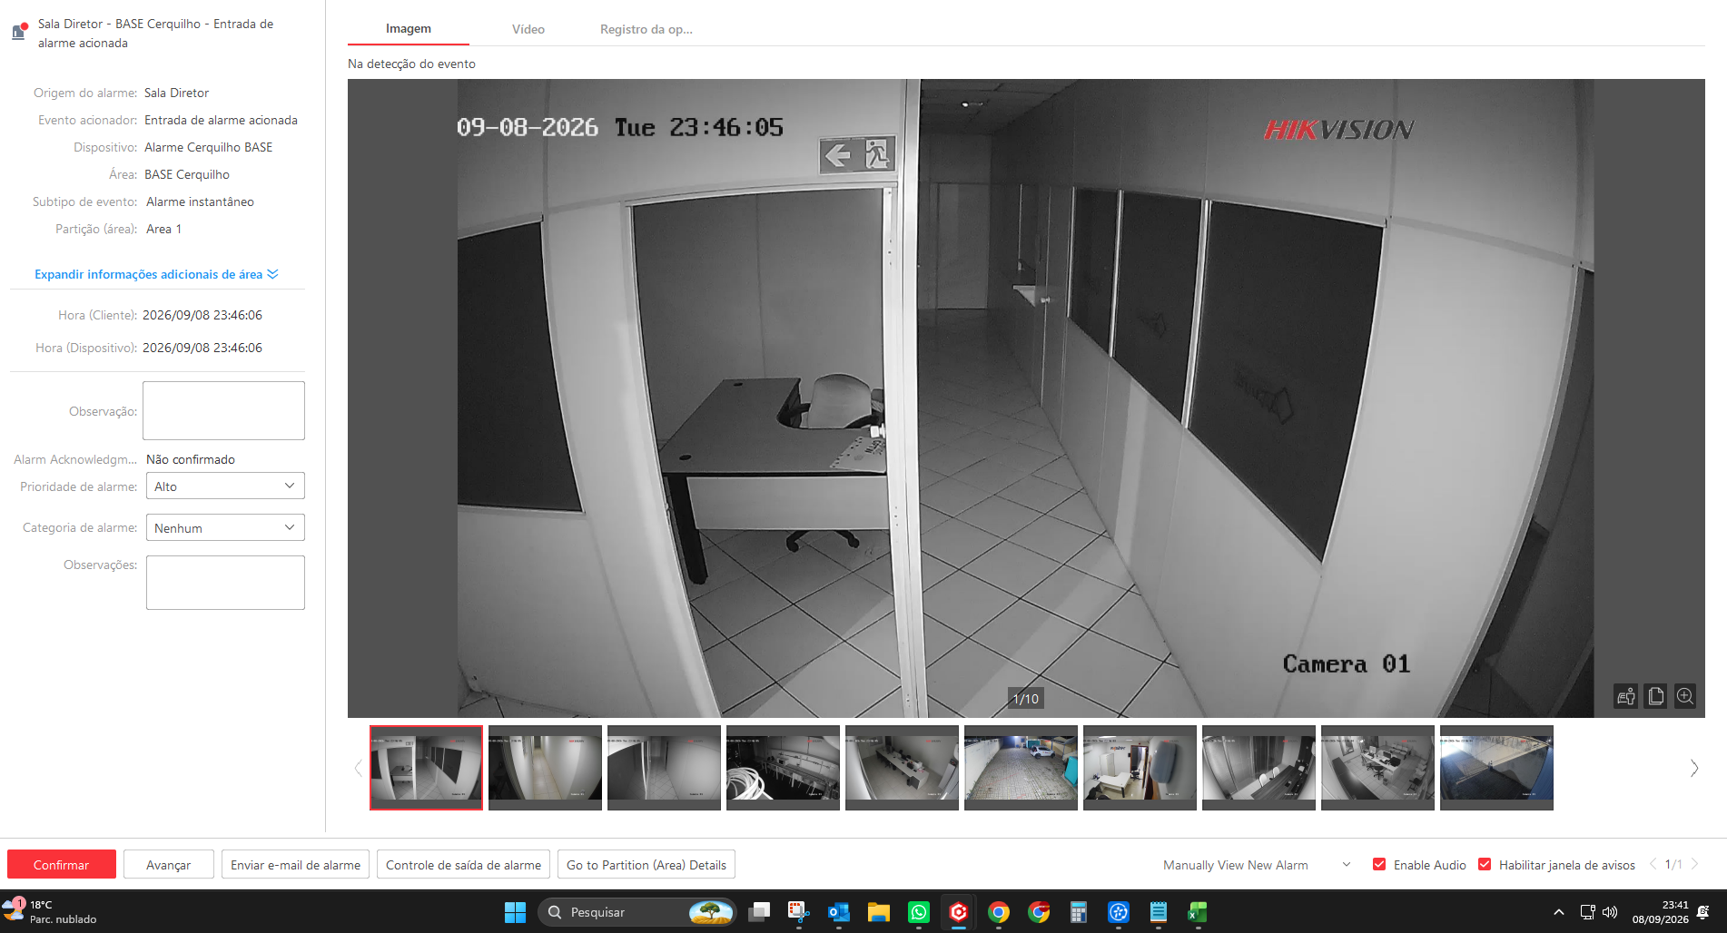Show hidden icons in the system tray

1559,912
